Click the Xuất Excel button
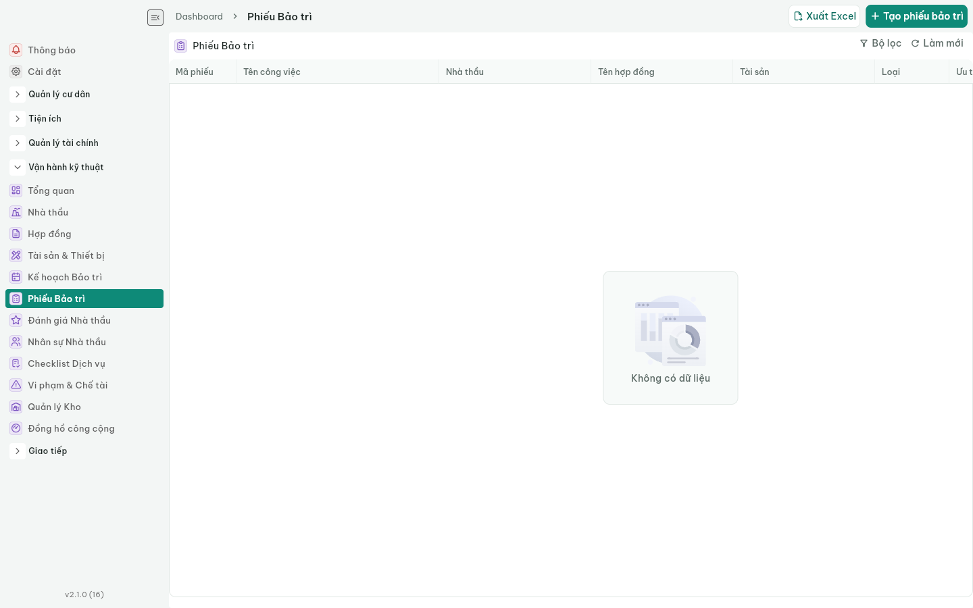This screenshot has height=608, width=973. 824,16
